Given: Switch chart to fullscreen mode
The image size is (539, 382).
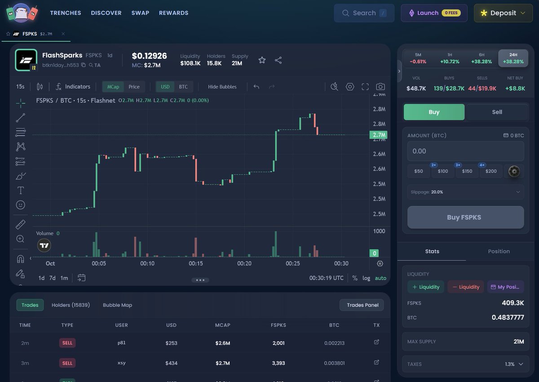Looking at the screenshot, I should point(365,87).
